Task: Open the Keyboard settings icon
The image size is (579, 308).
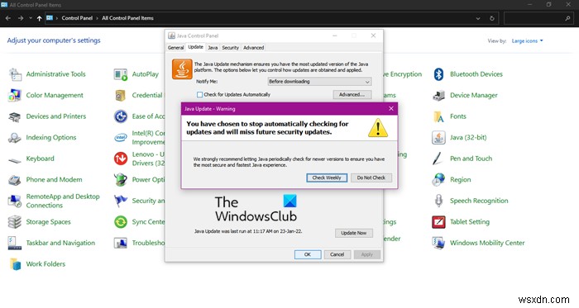Action: [x=15, y=160]
